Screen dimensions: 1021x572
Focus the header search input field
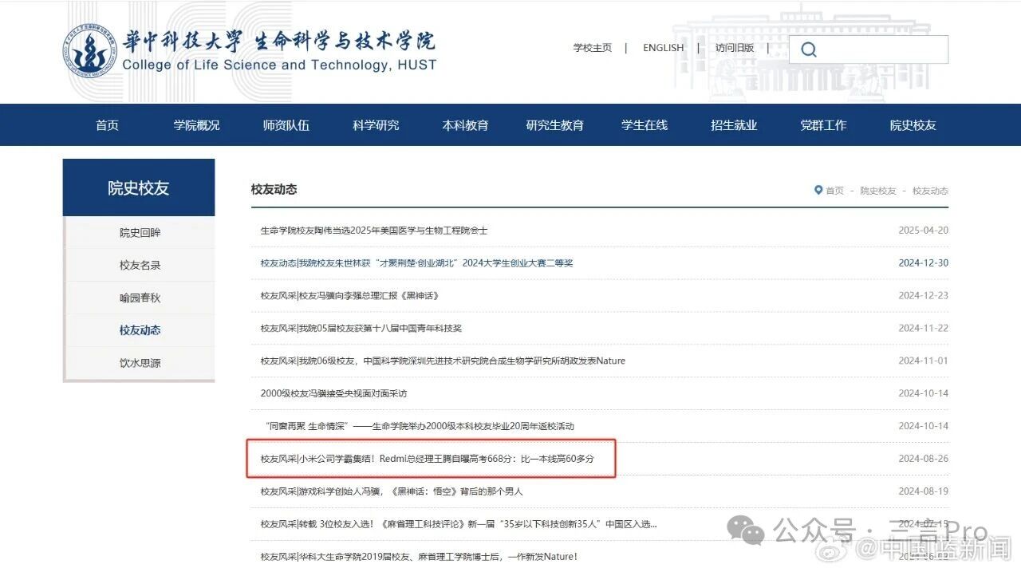869,49
